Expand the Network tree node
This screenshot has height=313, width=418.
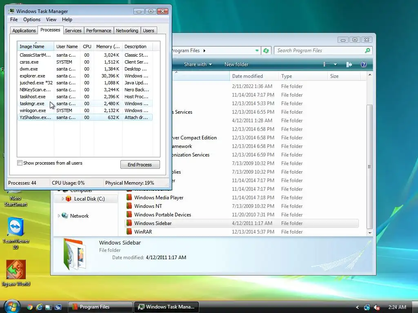pyautogui.click(x=59, y=216)
